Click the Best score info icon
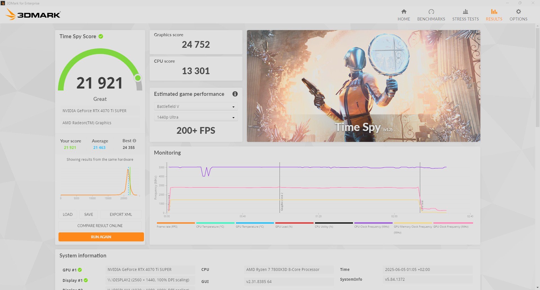This screenshot has height=290, width=540. point(134,141)
